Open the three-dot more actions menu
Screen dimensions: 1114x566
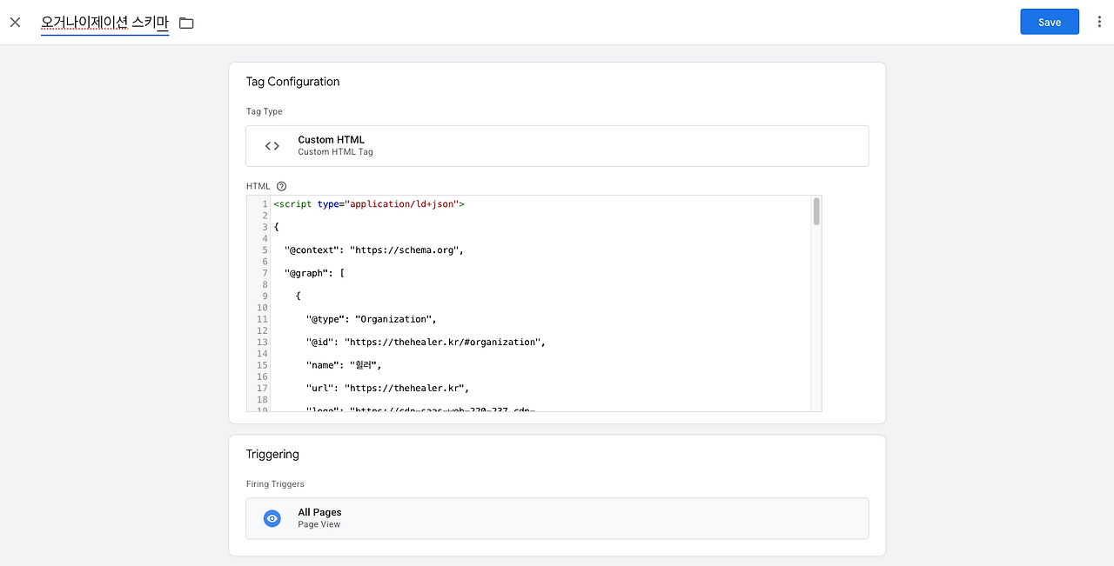1099,23
